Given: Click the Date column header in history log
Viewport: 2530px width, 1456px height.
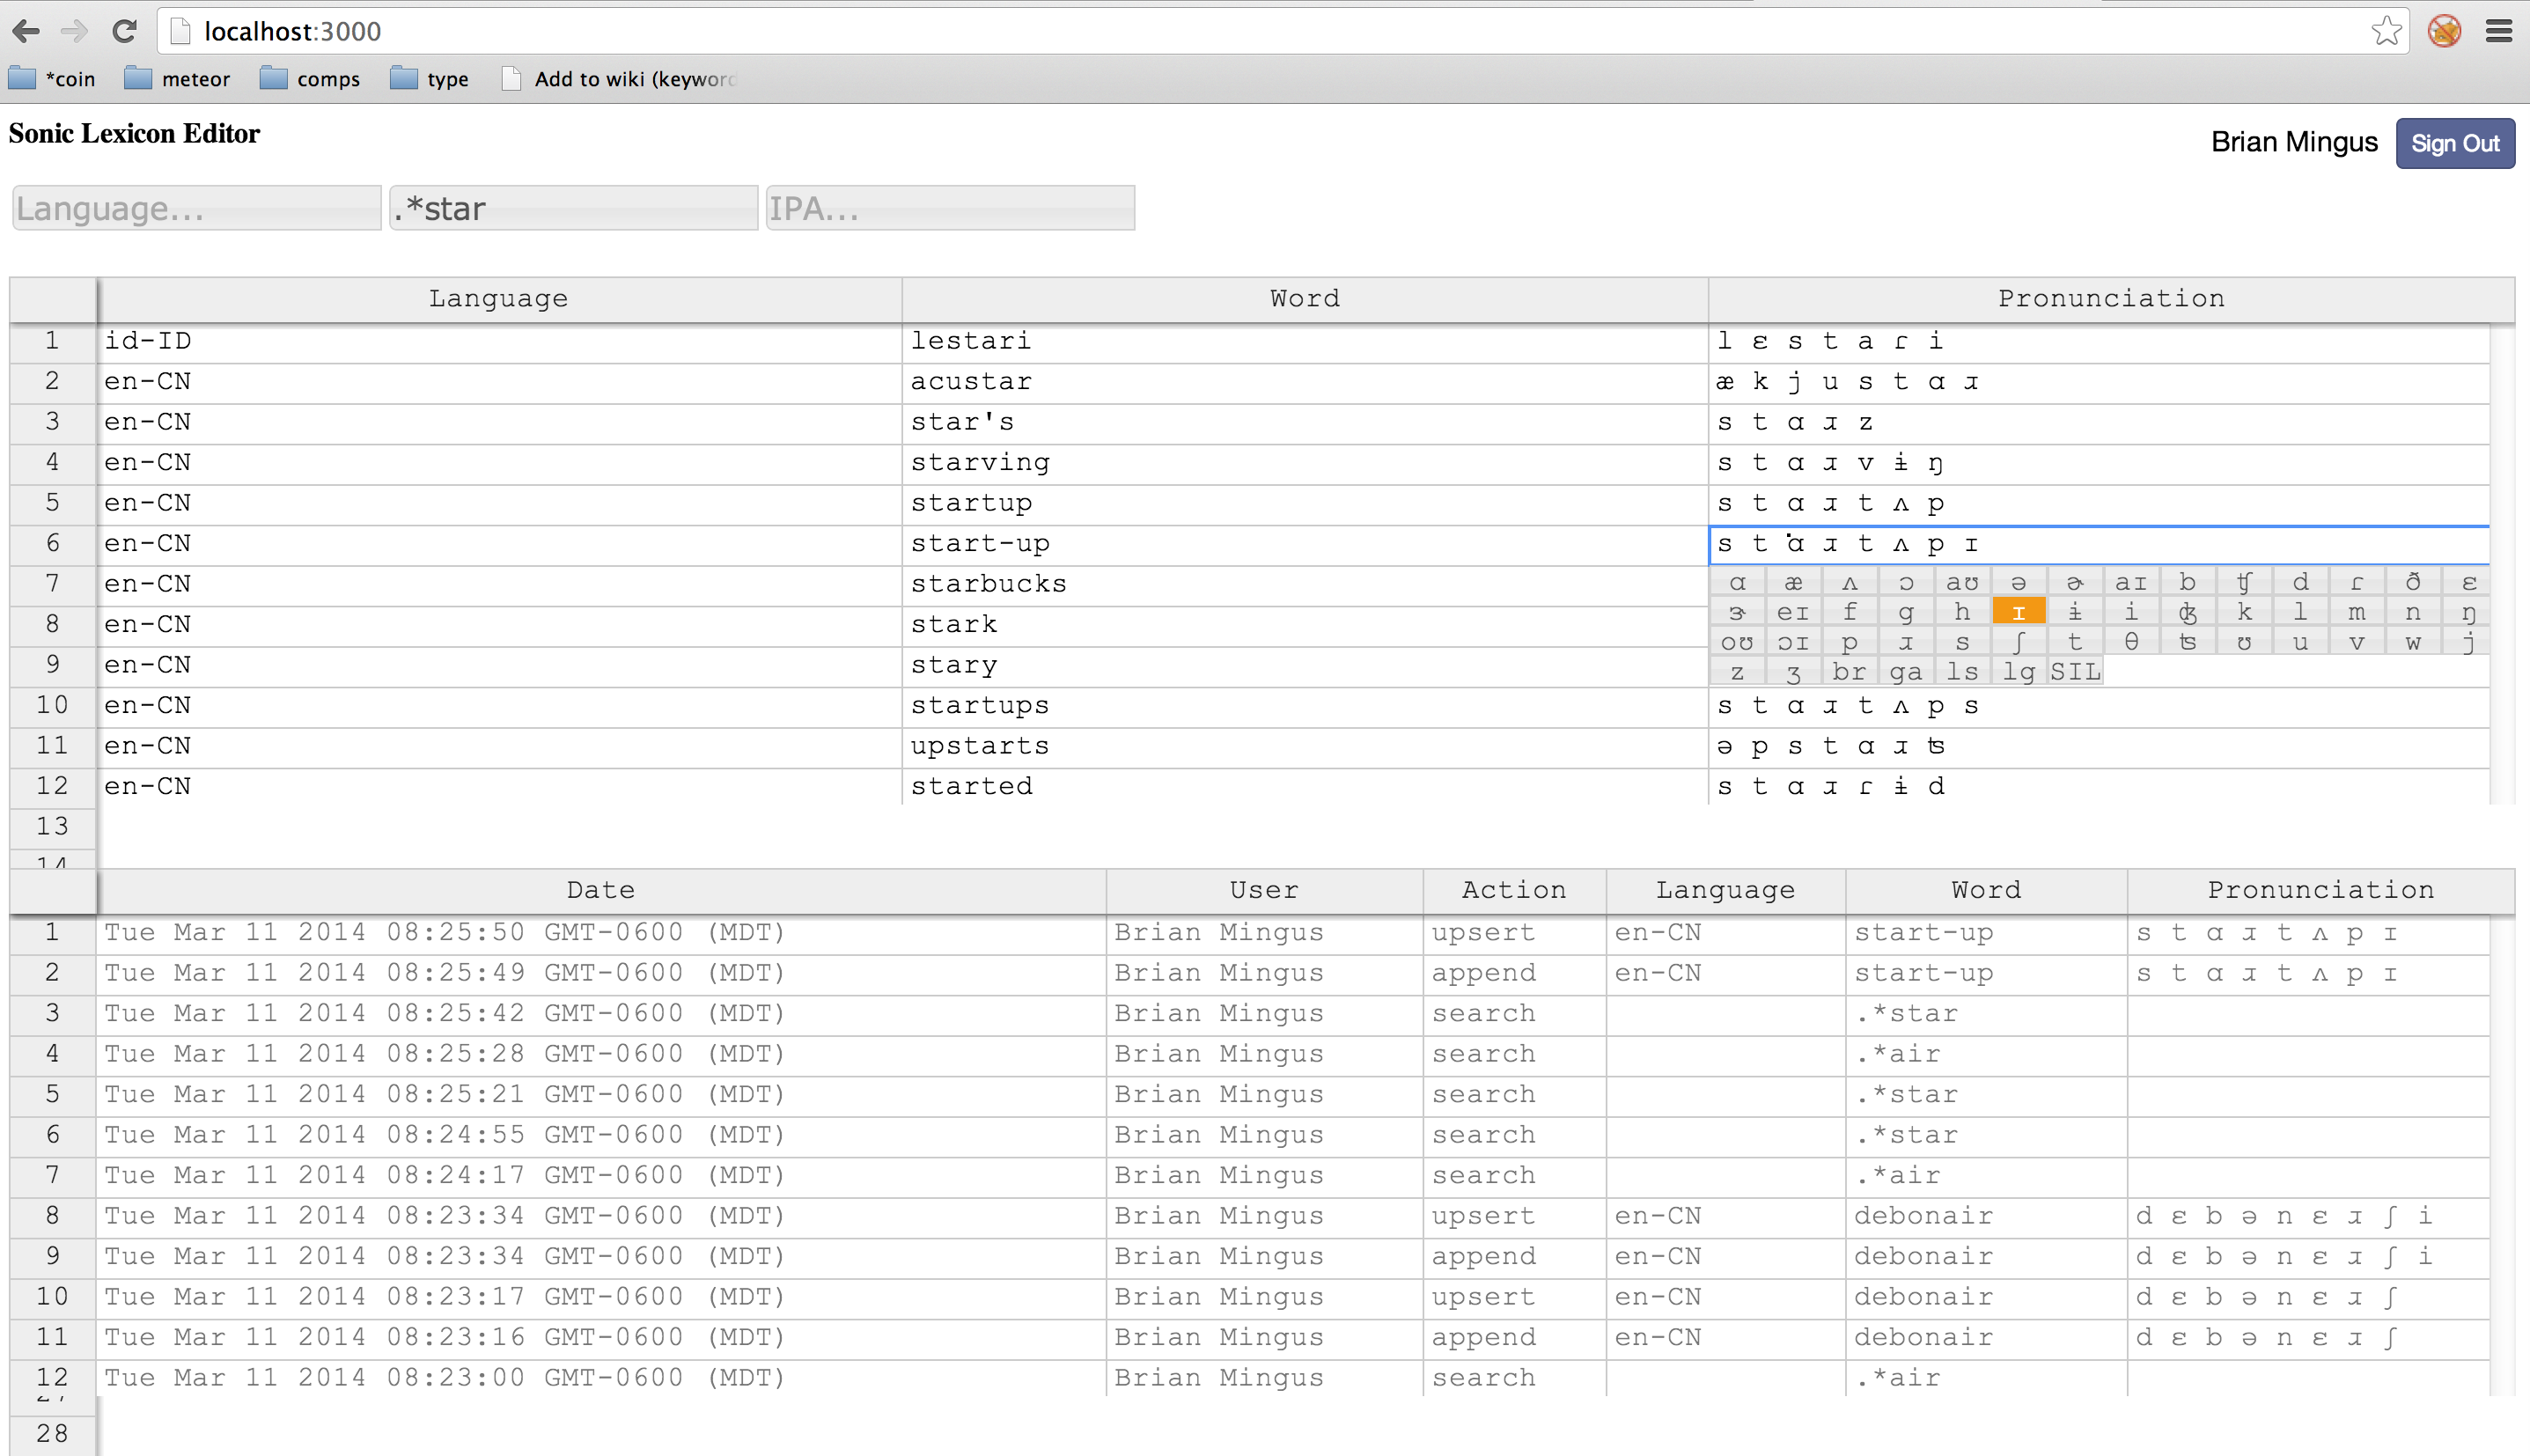Looking at the screenshot, I should [601, 890].
